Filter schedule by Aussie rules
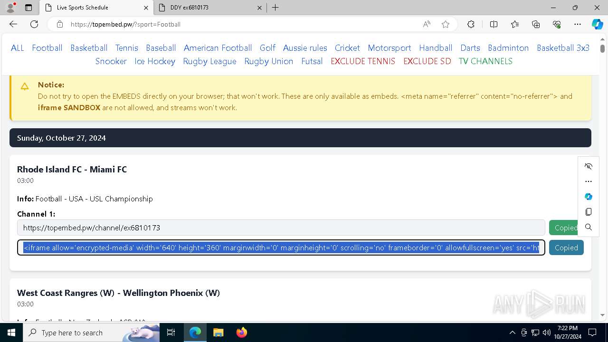This screenshot has height=342, width=608. 305,48
